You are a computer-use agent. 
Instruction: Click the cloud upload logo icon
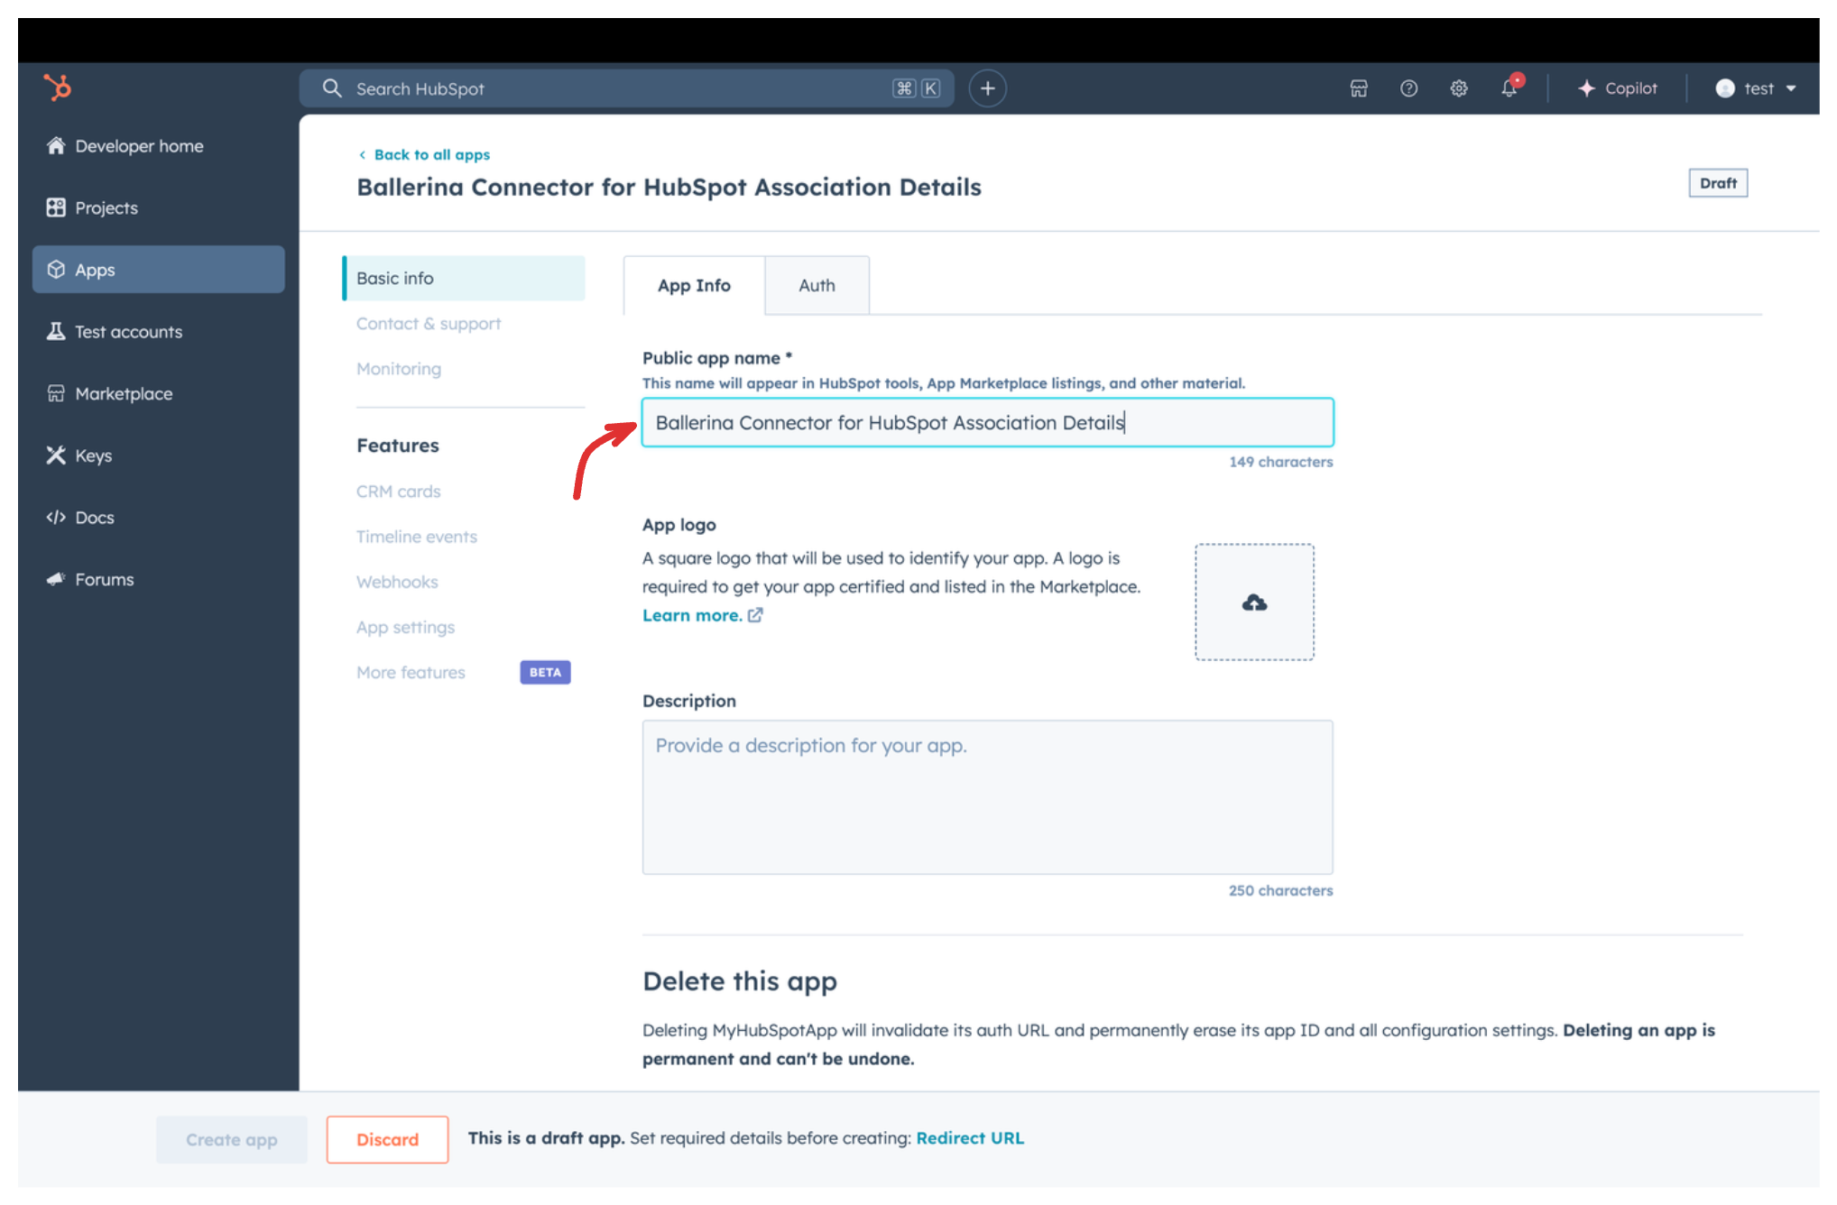1254,602
